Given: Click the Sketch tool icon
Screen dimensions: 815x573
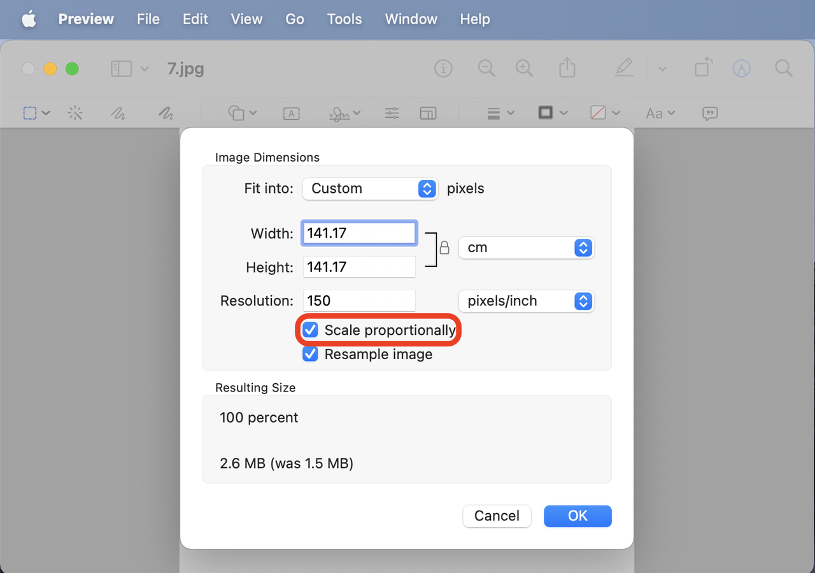Looking at the screenshot, I should [x=118, y=113].
